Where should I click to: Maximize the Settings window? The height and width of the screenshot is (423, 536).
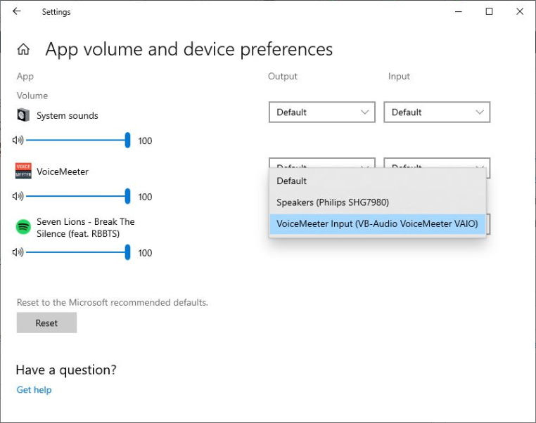pyautogui.click(x=489, y=12)
